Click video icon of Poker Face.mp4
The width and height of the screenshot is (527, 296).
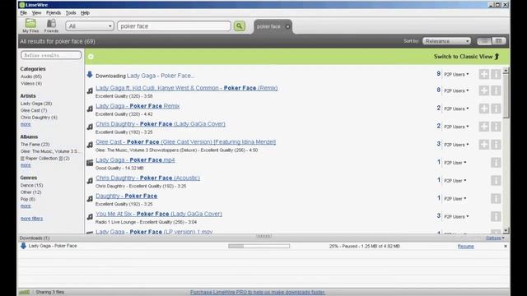coord(90,163)
